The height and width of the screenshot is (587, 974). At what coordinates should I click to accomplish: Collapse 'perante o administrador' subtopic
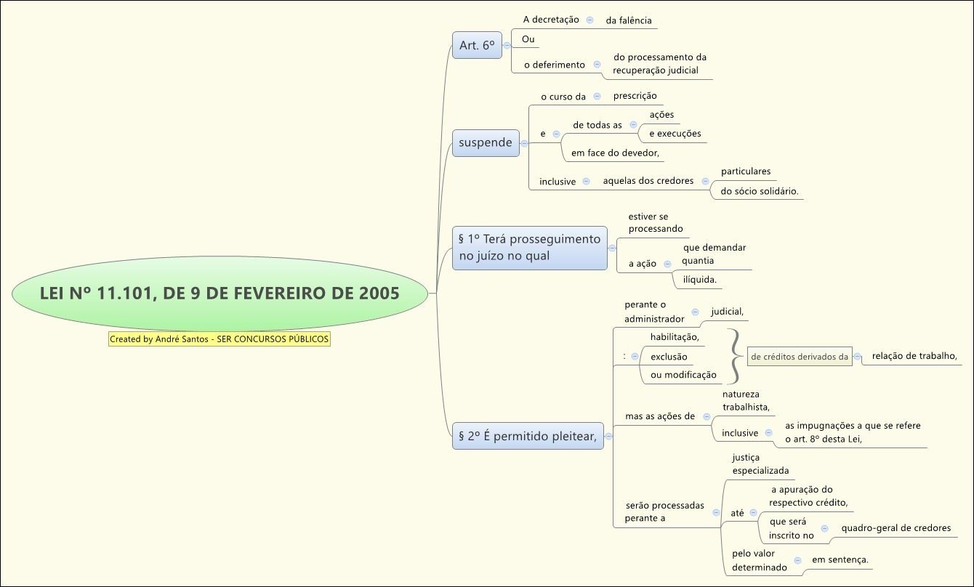(x=695, y=312)
